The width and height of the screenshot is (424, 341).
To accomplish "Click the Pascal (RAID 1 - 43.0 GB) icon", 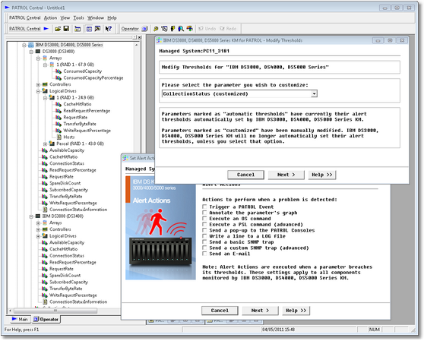I will point(52,144).
